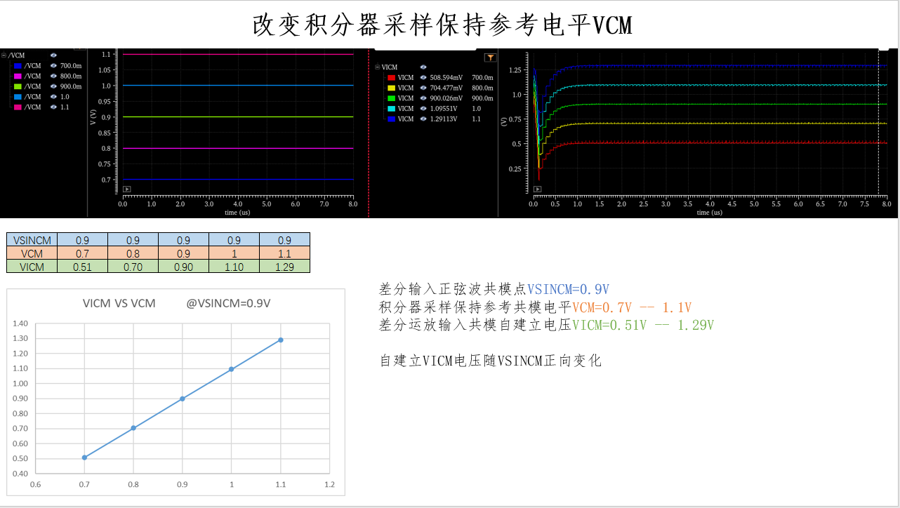Image resolution: width=900 pixels, height=508 pixels.
Task: Click green swatch of /VCM 900.0m
Action: [x=17, y=86]
